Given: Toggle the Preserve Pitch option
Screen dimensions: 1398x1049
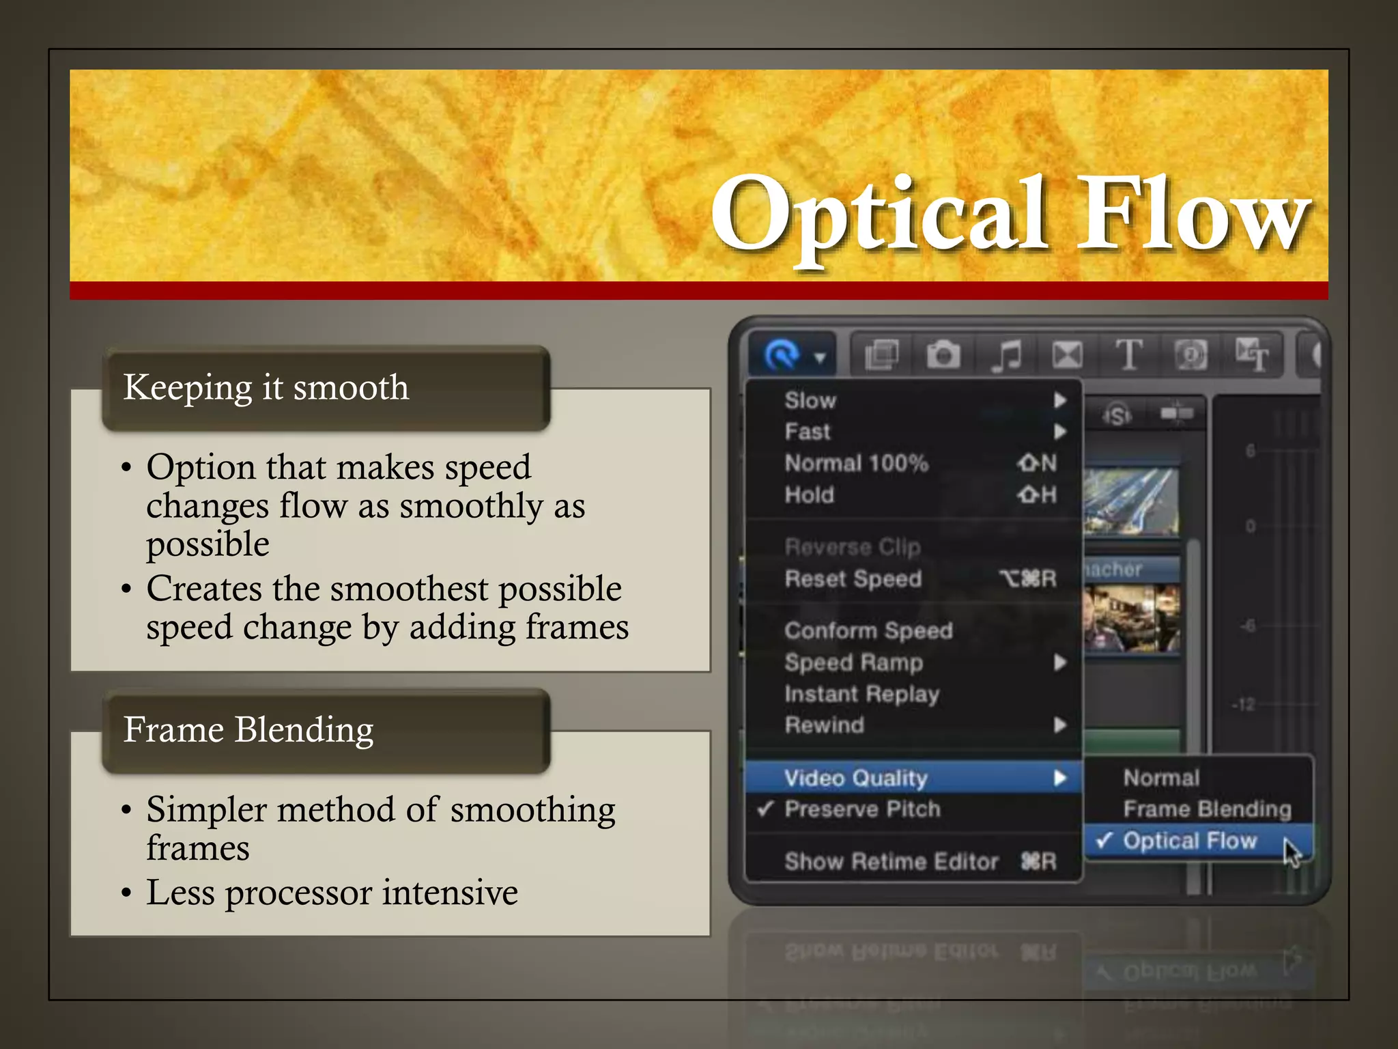Looking at the screenshot, I should pyautogui.click(x=915, y=809).
